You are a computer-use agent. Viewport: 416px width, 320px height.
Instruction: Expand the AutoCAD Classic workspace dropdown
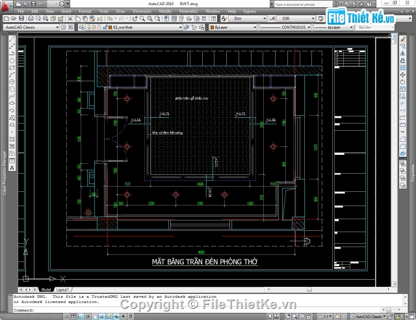pyautogui.click(x=57, y=27)
